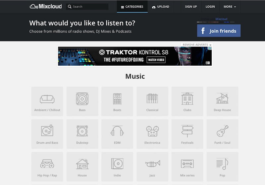The width and height of the screenshot is (265, 185).
Task: Click the Categories grid icon
Action: pyautogui.click(x=123, y=7)
